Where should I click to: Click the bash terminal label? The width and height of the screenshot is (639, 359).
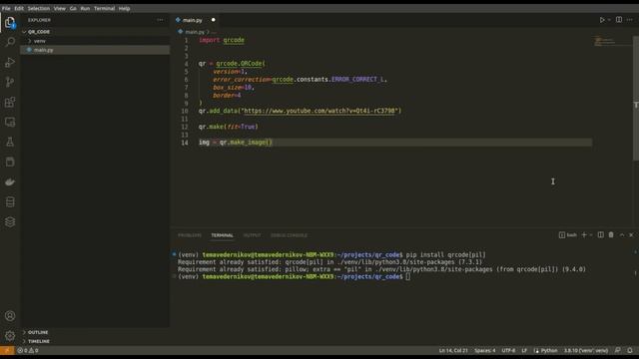(568, 235)
